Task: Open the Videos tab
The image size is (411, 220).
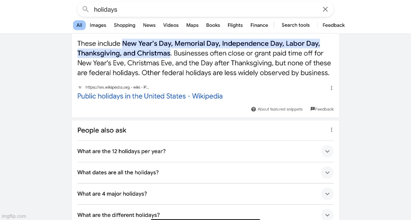Action: point(171,25)
